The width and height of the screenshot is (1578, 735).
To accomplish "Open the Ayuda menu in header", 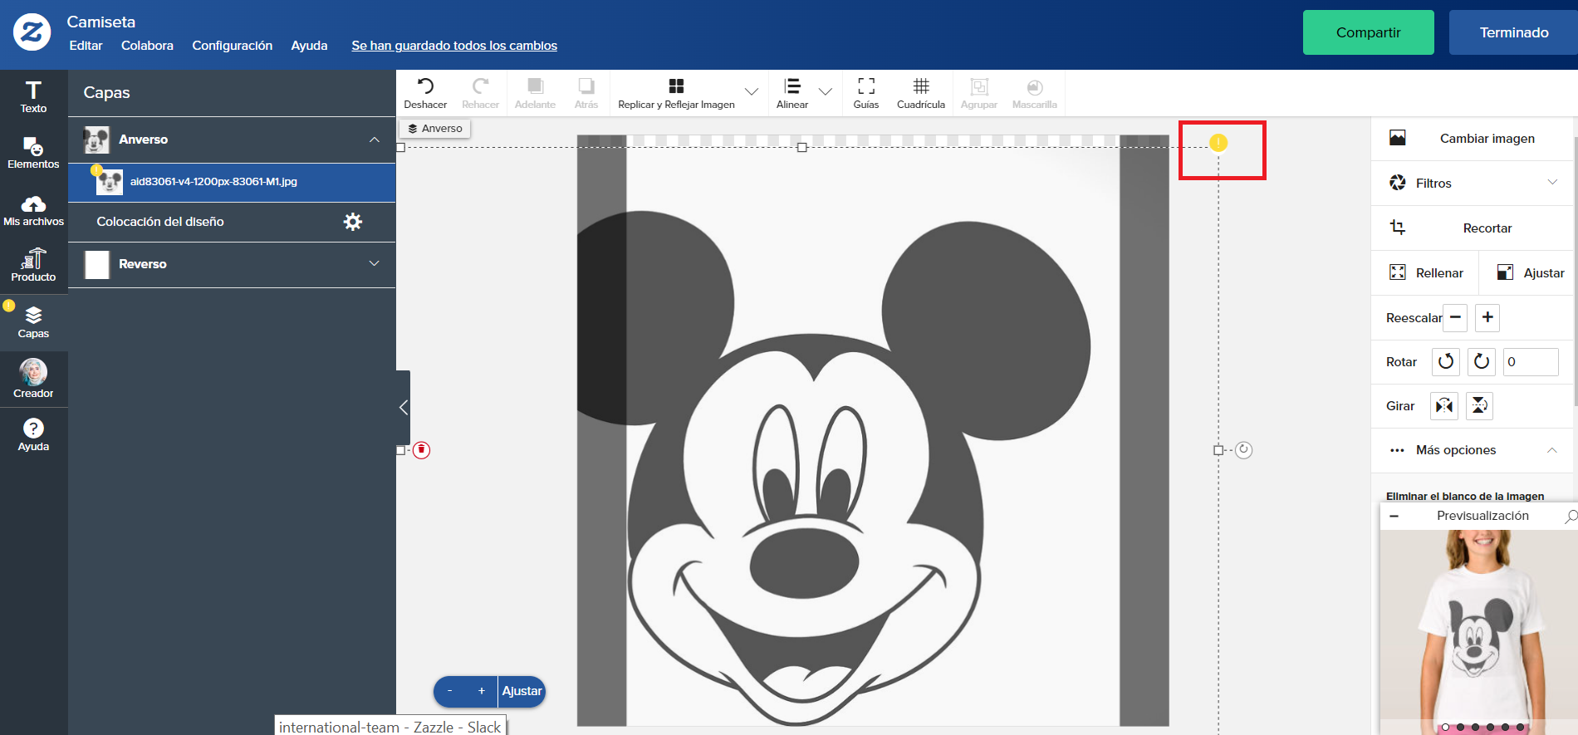I will tap(309, 46).
